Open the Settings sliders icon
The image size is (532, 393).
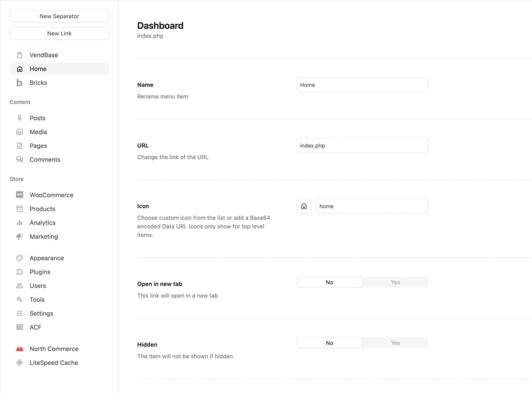coord(19,313)
